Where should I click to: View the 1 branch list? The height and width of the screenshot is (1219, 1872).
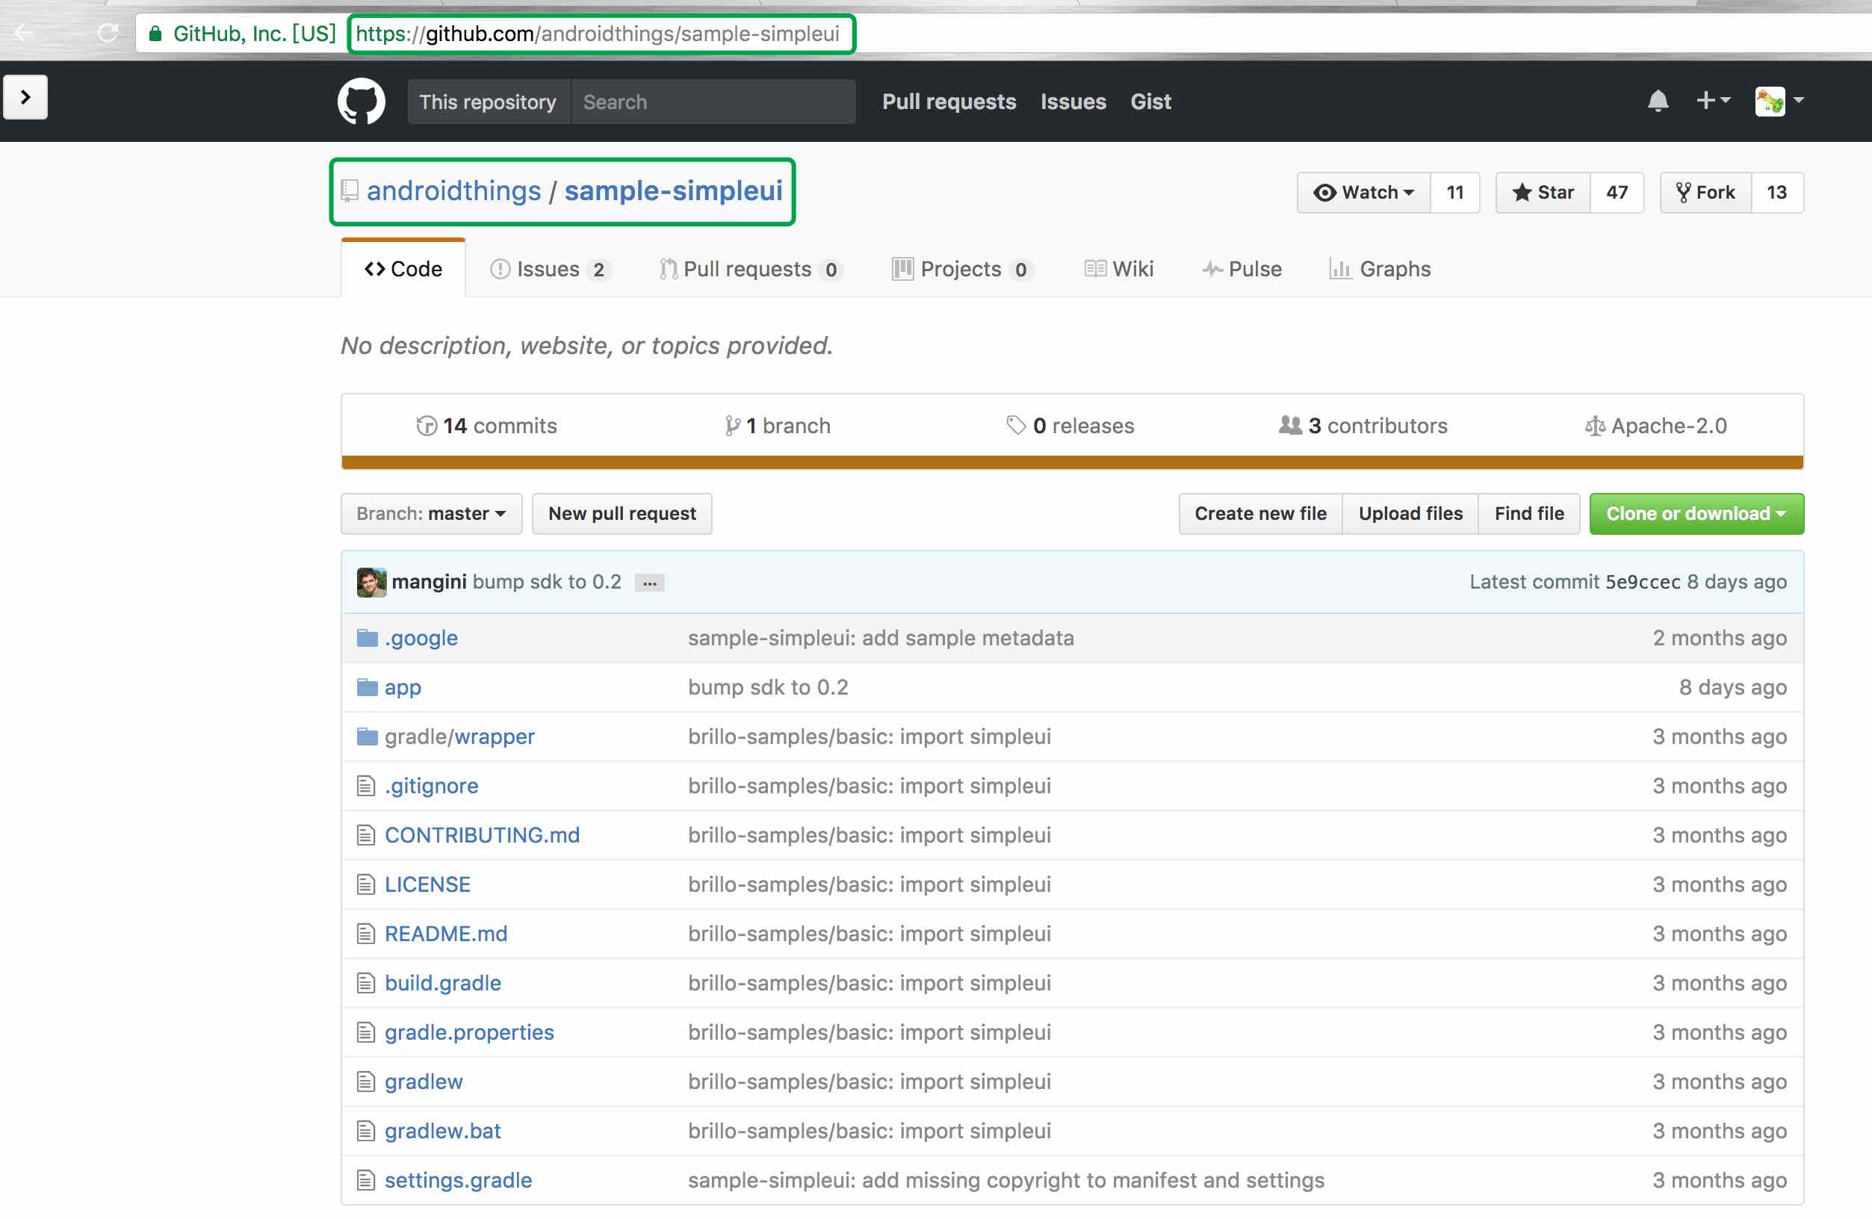tap(777, 426)
